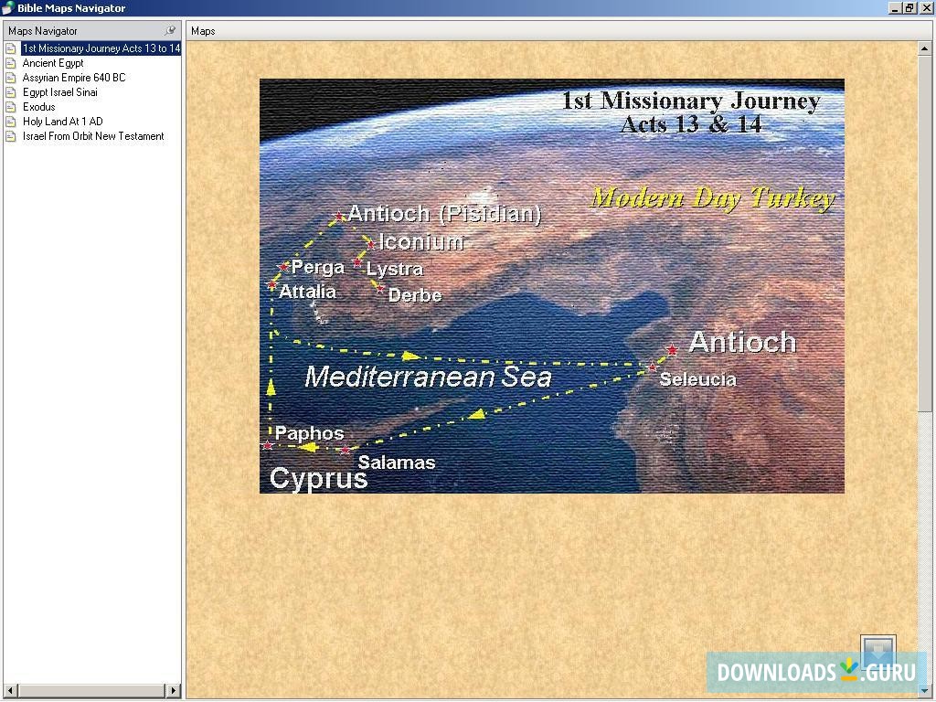Click document icon beside Israel From Orbit
Screen dimensions: 936x702
11,136
